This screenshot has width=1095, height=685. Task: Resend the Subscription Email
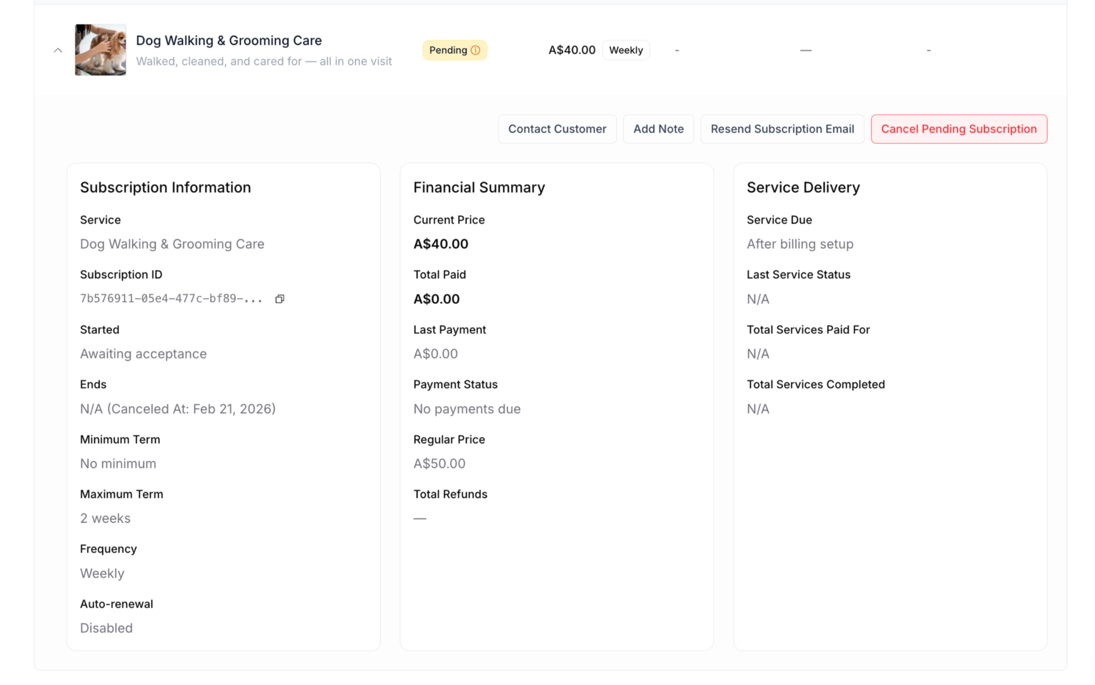(782, 129)
